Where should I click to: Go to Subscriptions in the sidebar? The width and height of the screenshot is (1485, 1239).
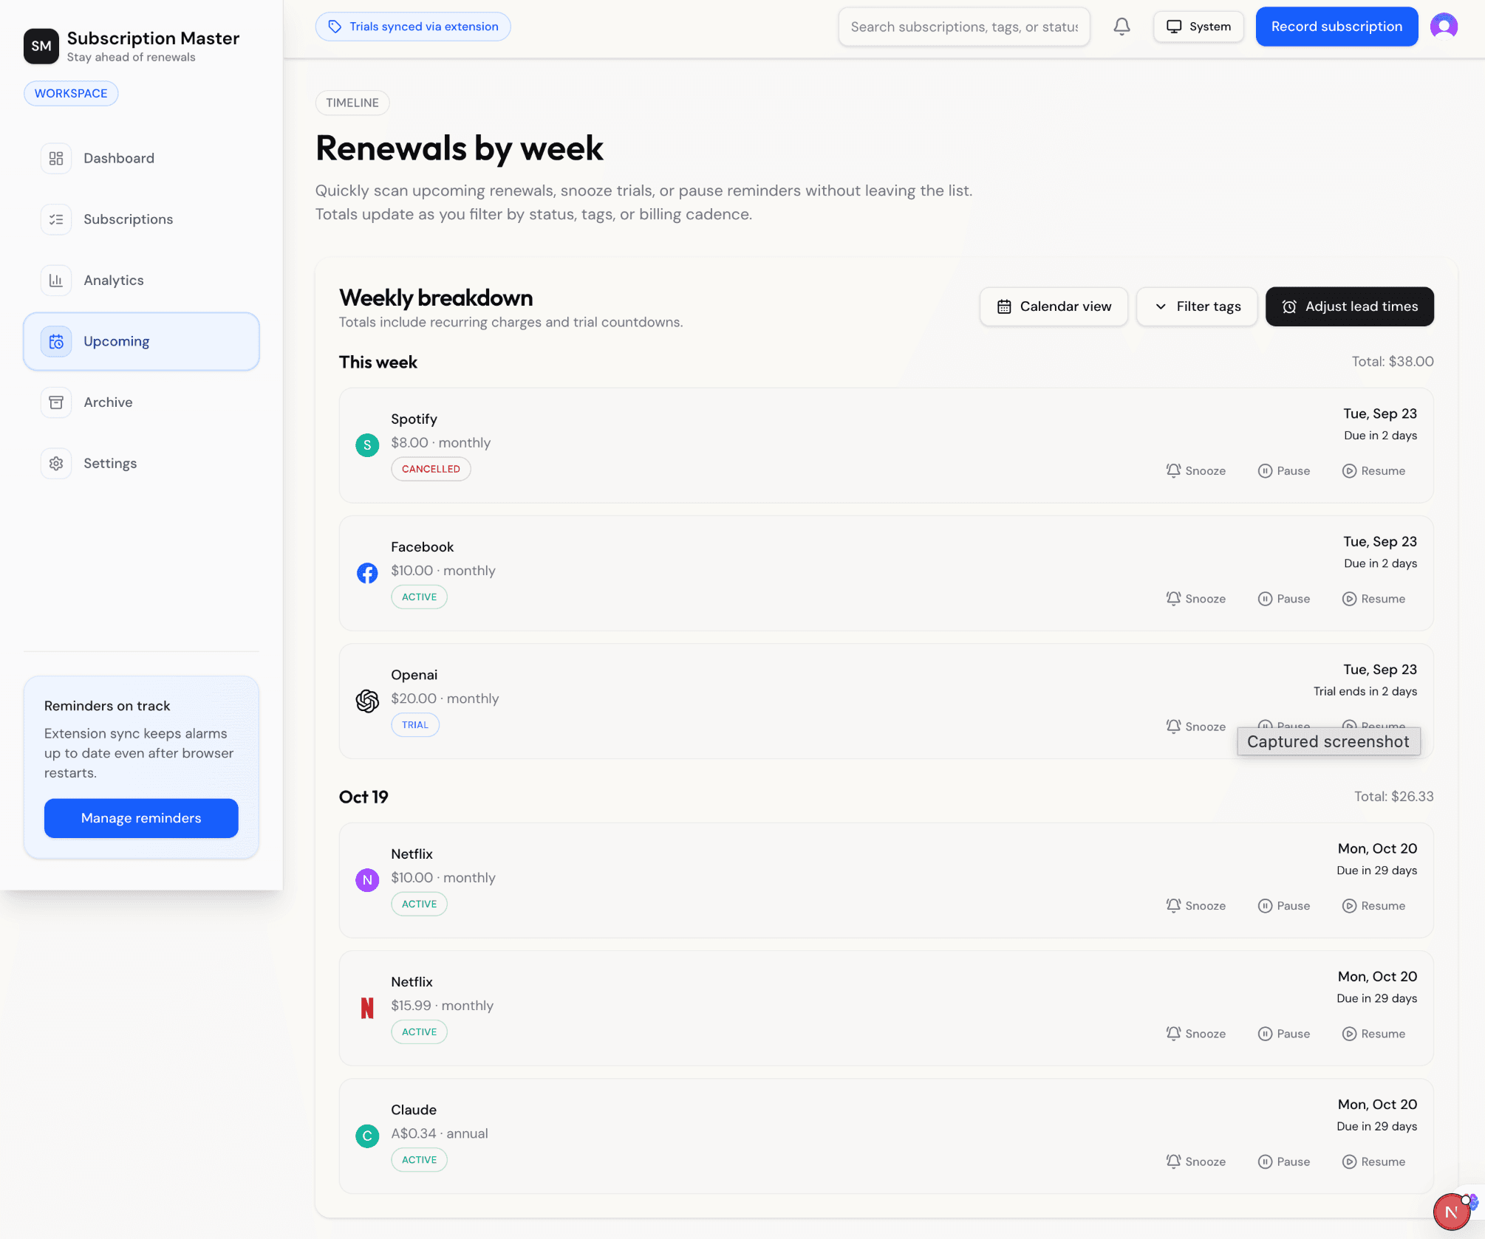pyautogui.click(x=128, y=219)
